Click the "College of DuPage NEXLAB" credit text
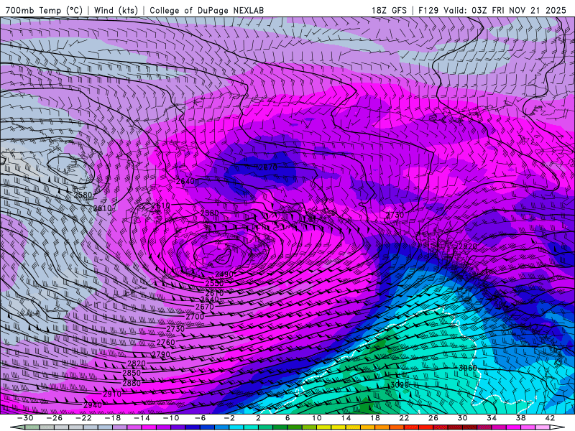The width and height of the screenshot is (575, 431). 206,10
